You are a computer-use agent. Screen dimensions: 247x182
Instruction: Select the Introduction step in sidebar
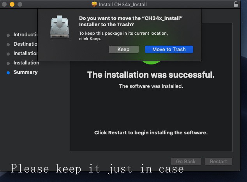tap(26, 35)
